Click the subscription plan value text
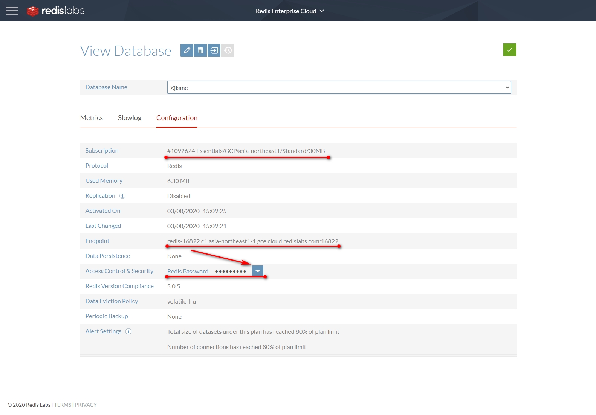Screen dimensions: 596x415 246,151
